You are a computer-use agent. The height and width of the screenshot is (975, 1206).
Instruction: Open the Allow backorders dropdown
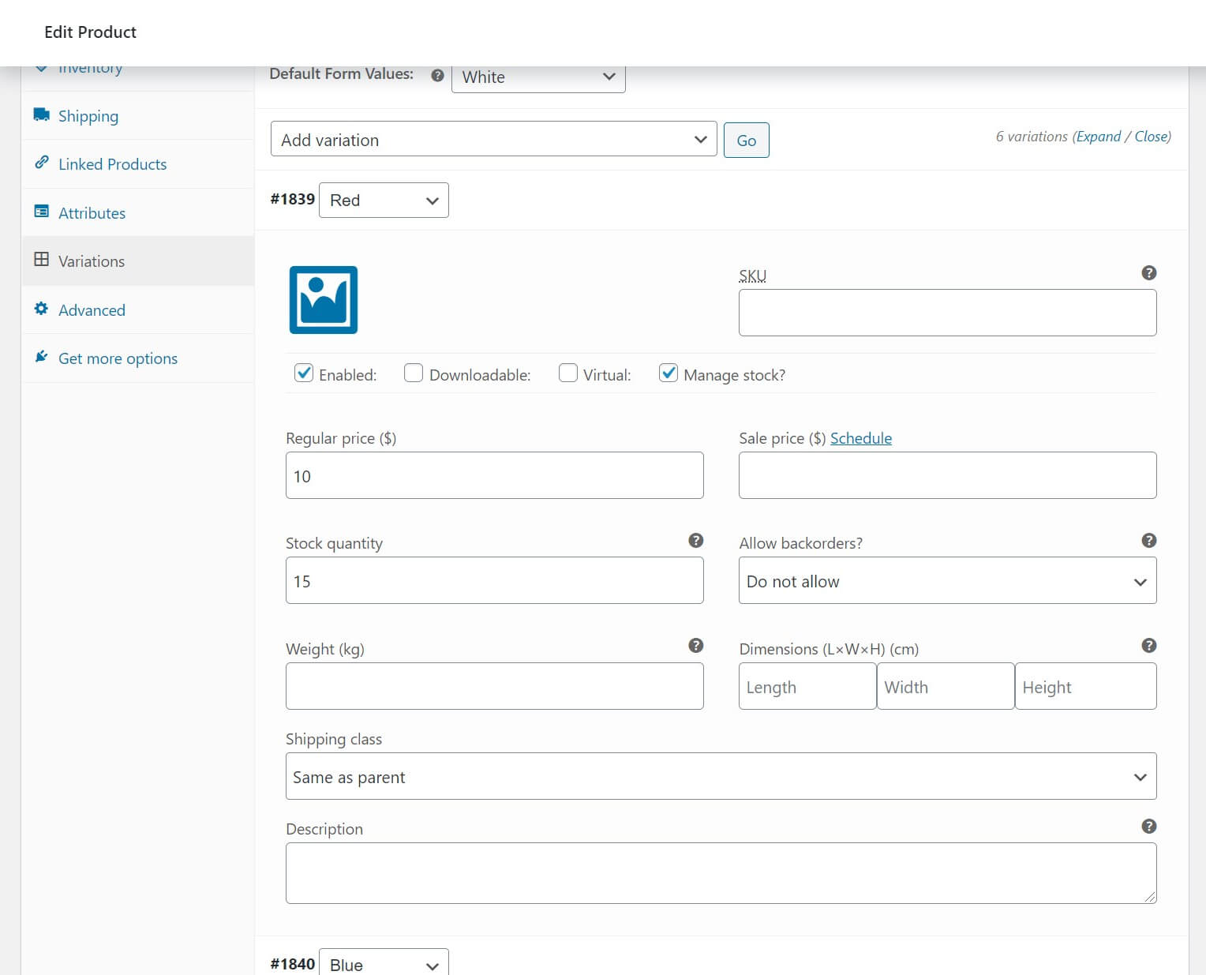coord(946,580)
